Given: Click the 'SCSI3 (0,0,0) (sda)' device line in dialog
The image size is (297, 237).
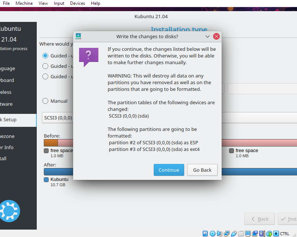Looking at the screenshot, I should (129, 116).
